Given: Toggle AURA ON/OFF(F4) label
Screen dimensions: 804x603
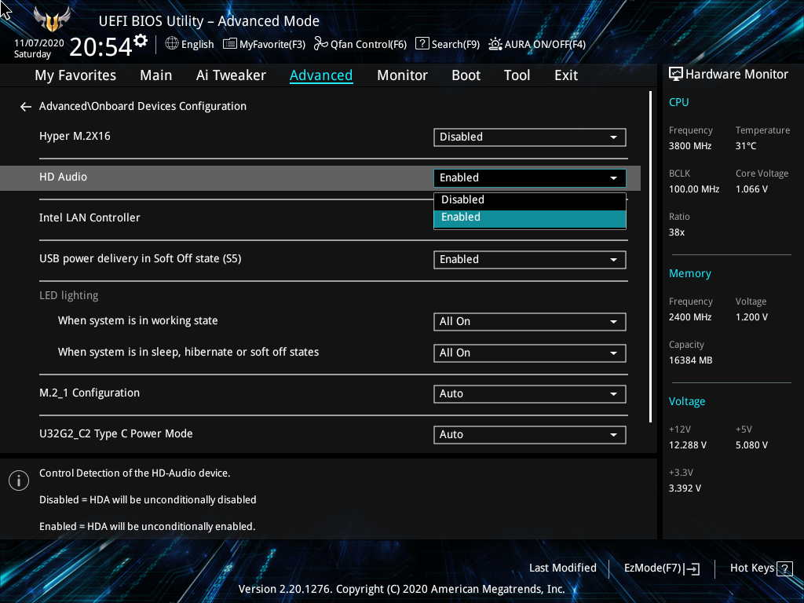Looking at the screenshot, I should [x=545, y=45].
